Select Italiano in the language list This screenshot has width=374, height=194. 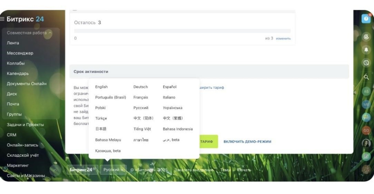(x=169, y=97)
